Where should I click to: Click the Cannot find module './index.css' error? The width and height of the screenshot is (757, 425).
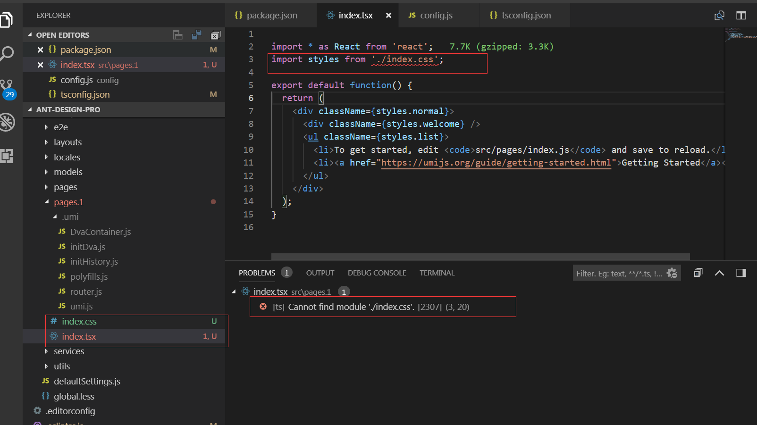371,307
